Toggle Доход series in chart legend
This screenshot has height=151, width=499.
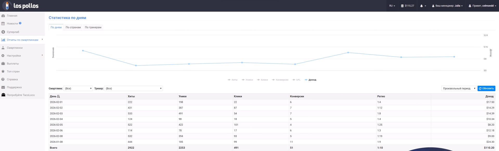point(310,80)
